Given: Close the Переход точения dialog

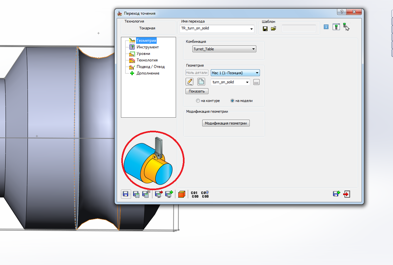Looking at the screenshot, I should [354, 12].
